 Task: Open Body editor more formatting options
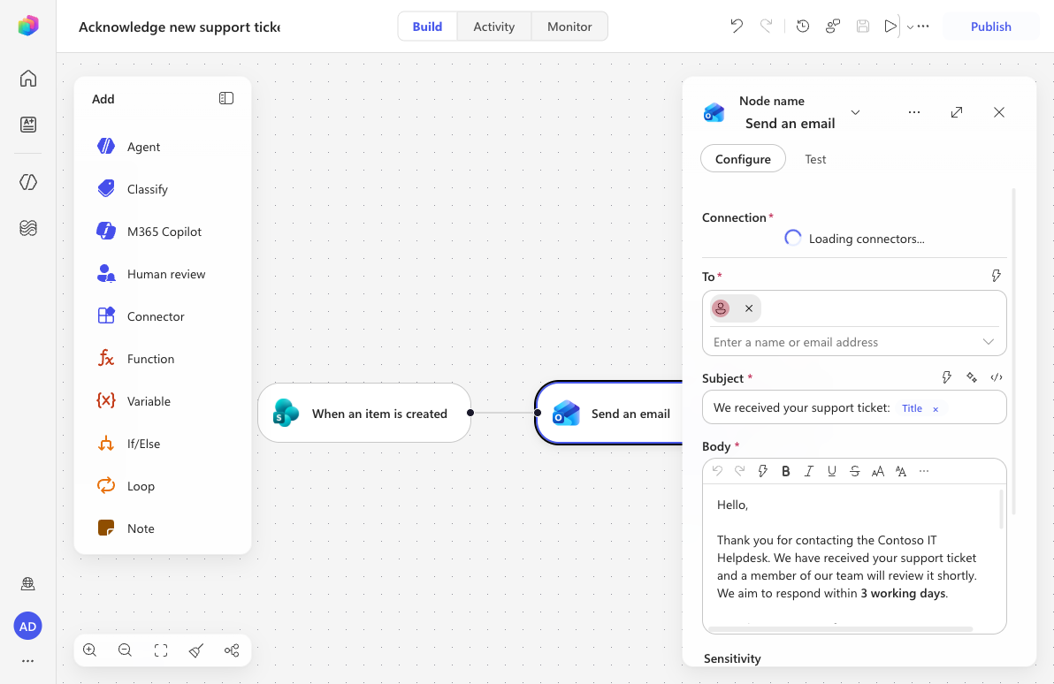[924, 471]
